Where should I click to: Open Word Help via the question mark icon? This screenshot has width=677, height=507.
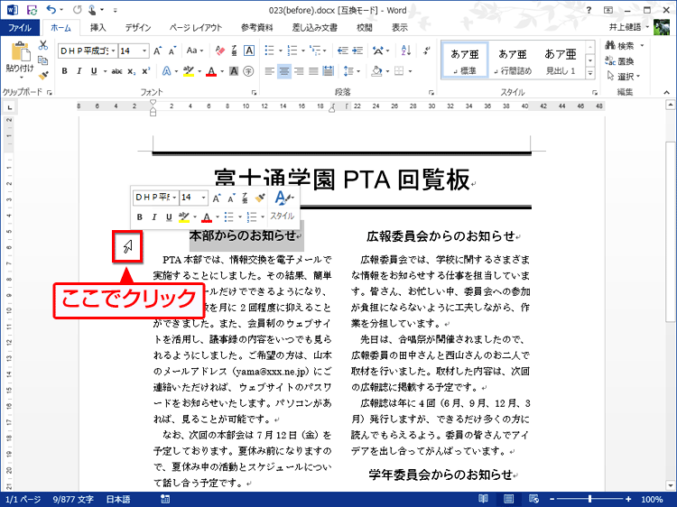[589, 10]
